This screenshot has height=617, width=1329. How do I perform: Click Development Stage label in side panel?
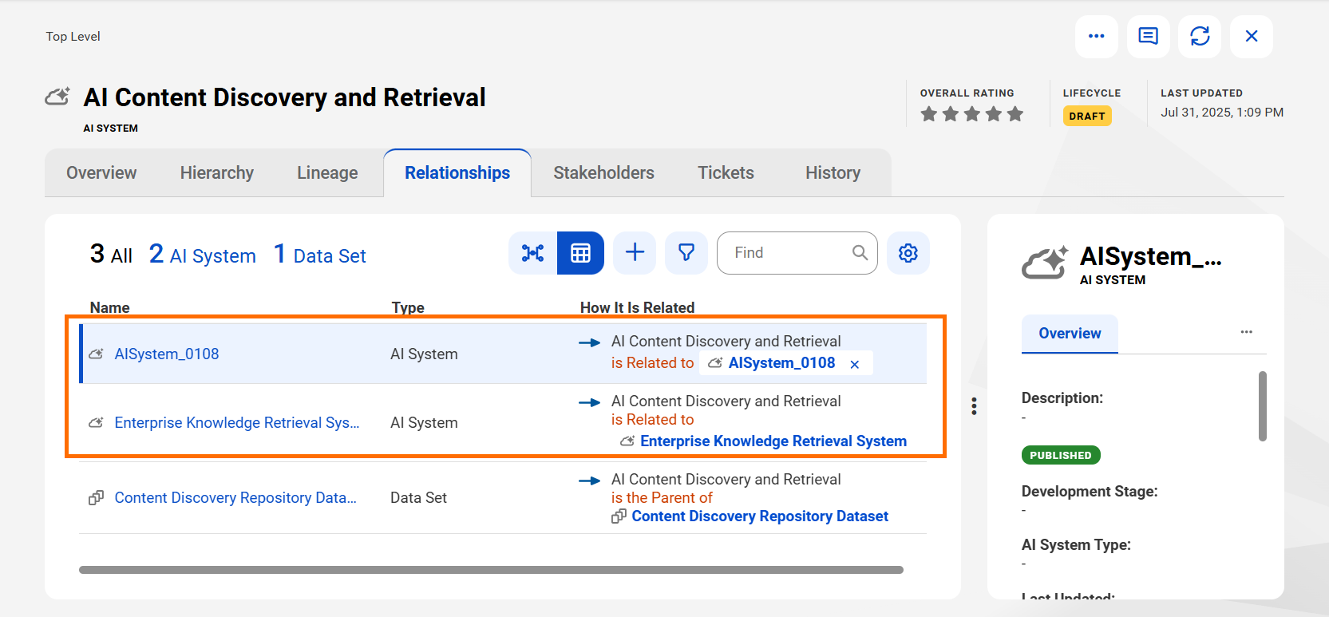coord(1090,492)
